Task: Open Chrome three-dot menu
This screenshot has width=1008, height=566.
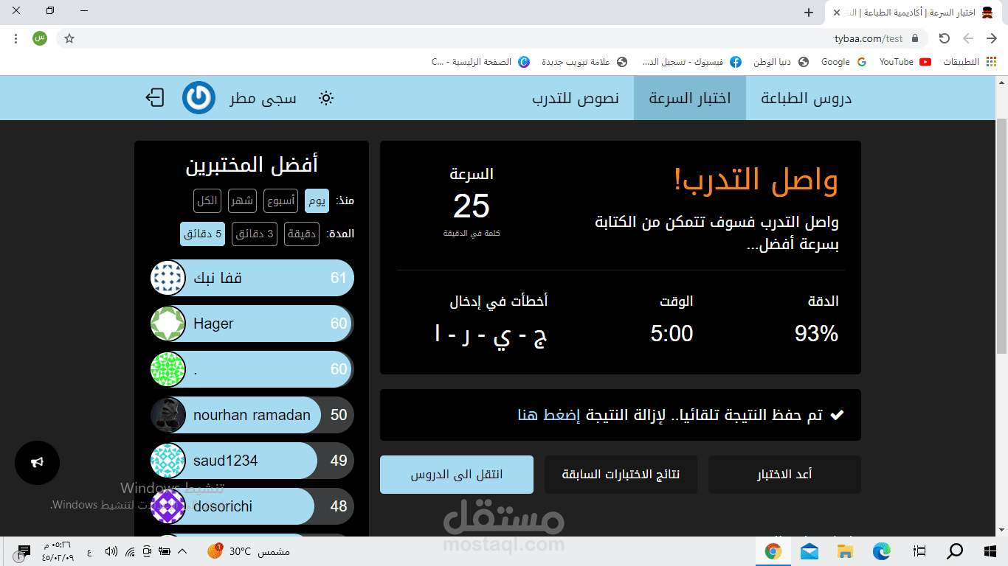Action: click(x=15, y=38)
